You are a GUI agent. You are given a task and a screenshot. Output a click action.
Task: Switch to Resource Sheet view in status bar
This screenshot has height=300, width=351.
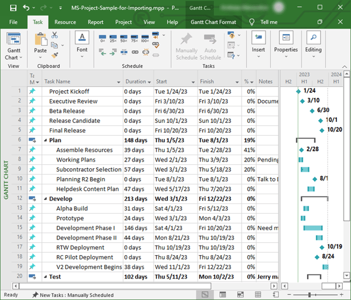258,294
